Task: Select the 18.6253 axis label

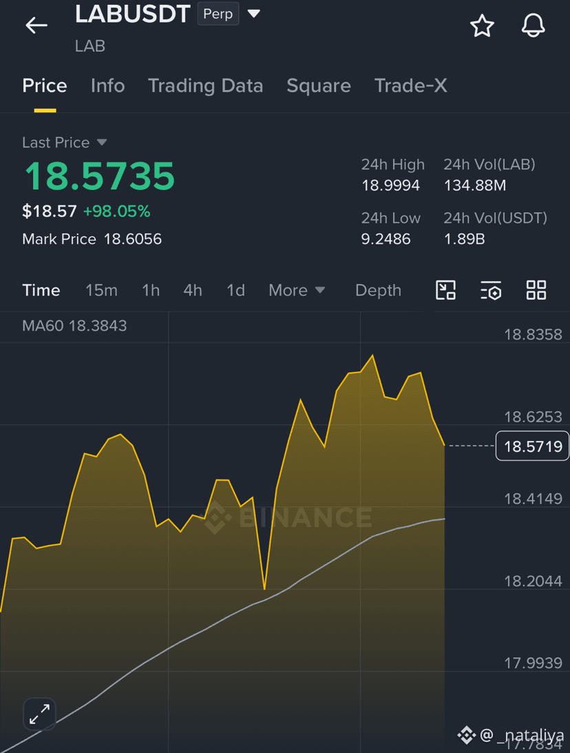Action: (533, 416)
